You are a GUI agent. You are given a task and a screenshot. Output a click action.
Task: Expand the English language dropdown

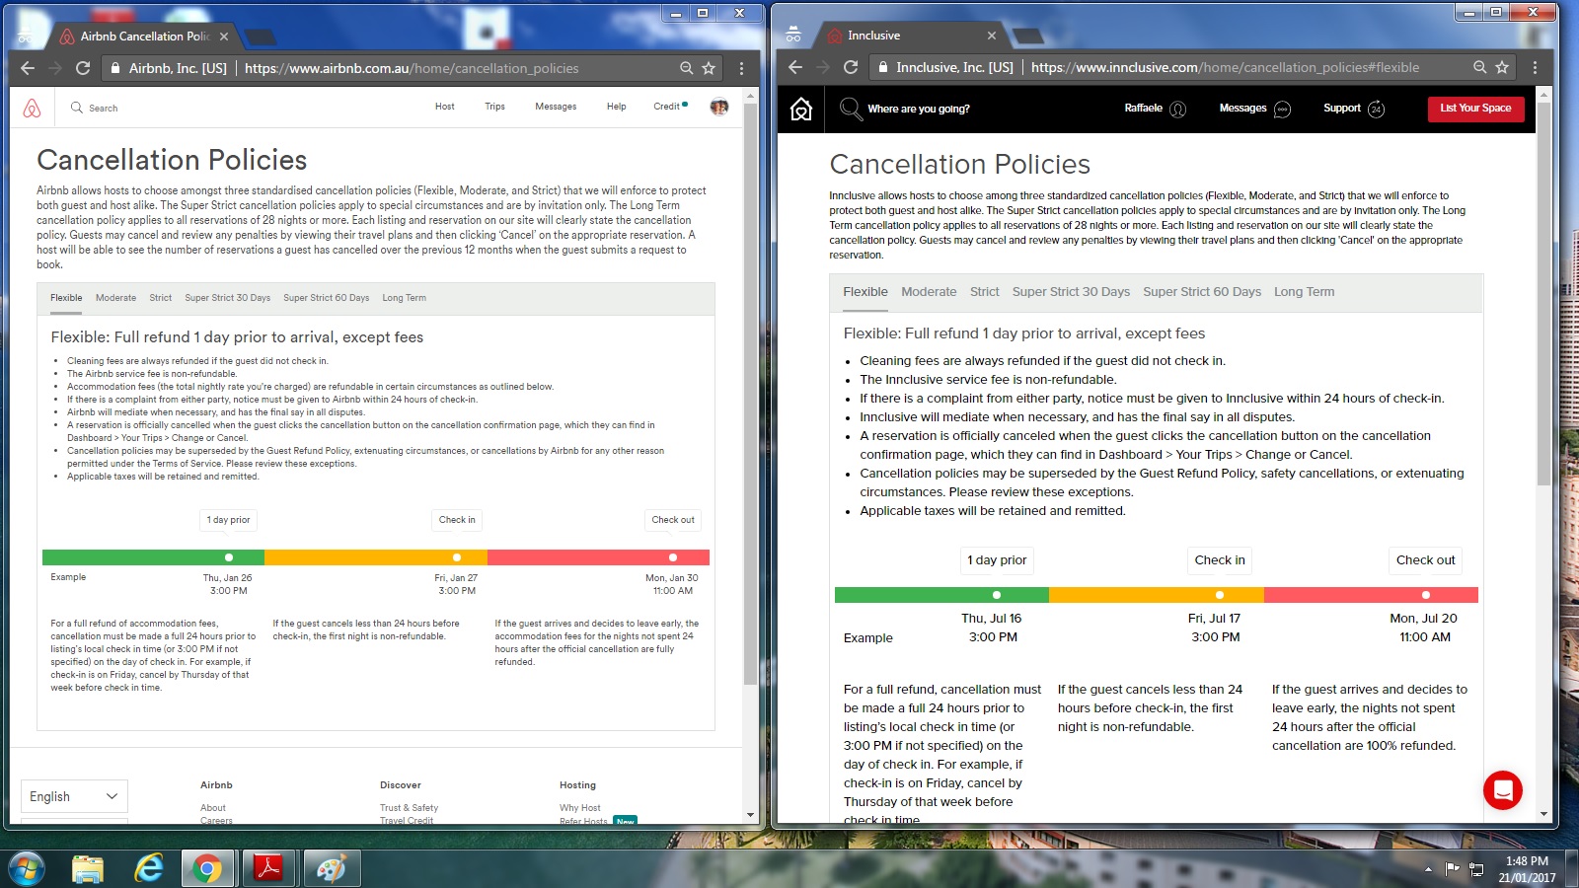pyautogui.click(x=74, y=796)
